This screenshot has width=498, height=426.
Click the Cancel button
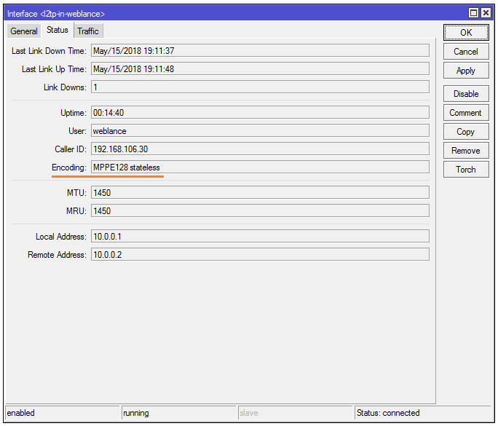(x=466, y=52)
